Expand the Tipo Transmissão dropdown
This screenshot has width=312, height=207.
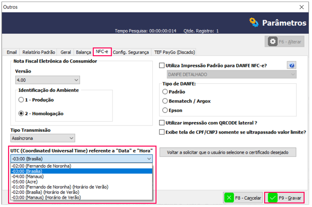(x=42, y=138)
